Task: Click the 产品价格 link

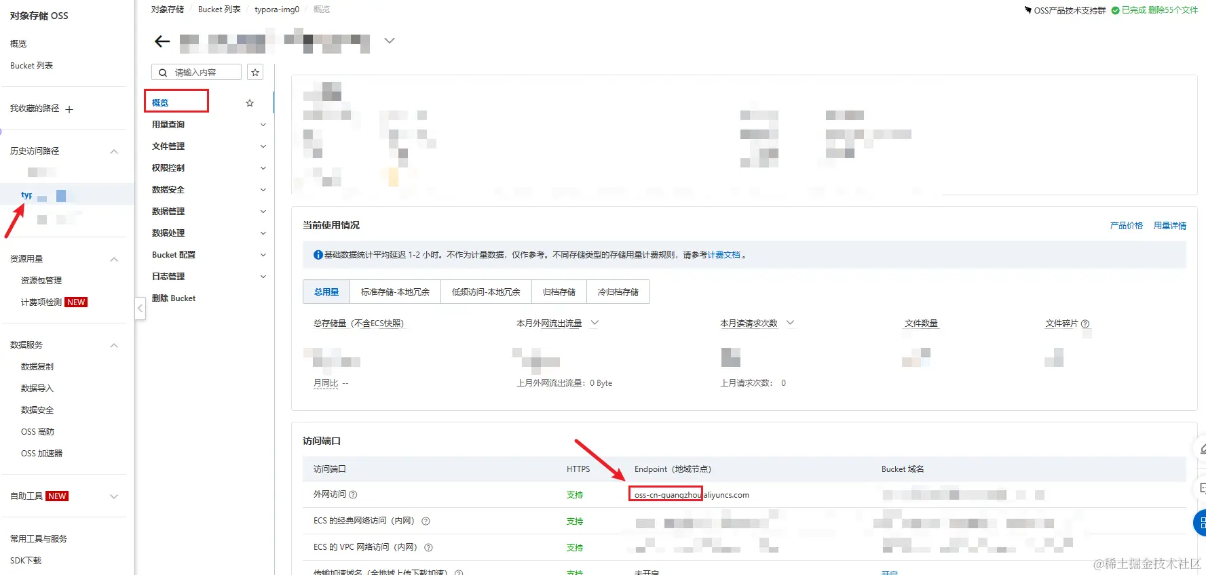Action: [x=1127, y=226]
